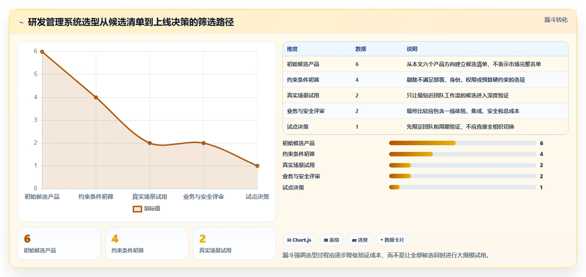The width and height of the screenshot is (586, 277).
Task: Click the 初始候选产品 progress bar
Action: tap(462, 143)
